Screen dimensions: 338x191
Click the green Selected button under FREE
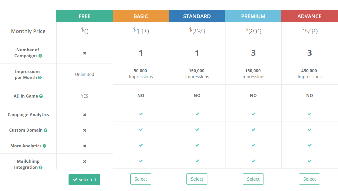point(84,180)
